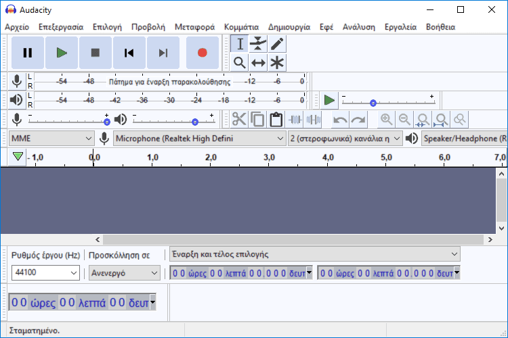Click the Cut scissors icon

[239, 120]
